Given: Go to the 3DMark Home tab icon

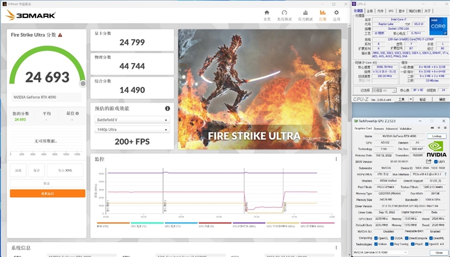Looking at the screenshot, I should [x=267, y=12].
